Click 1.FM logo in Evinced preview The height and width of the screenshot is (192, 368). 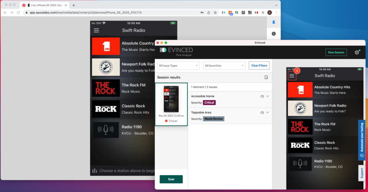pos(300,90)
